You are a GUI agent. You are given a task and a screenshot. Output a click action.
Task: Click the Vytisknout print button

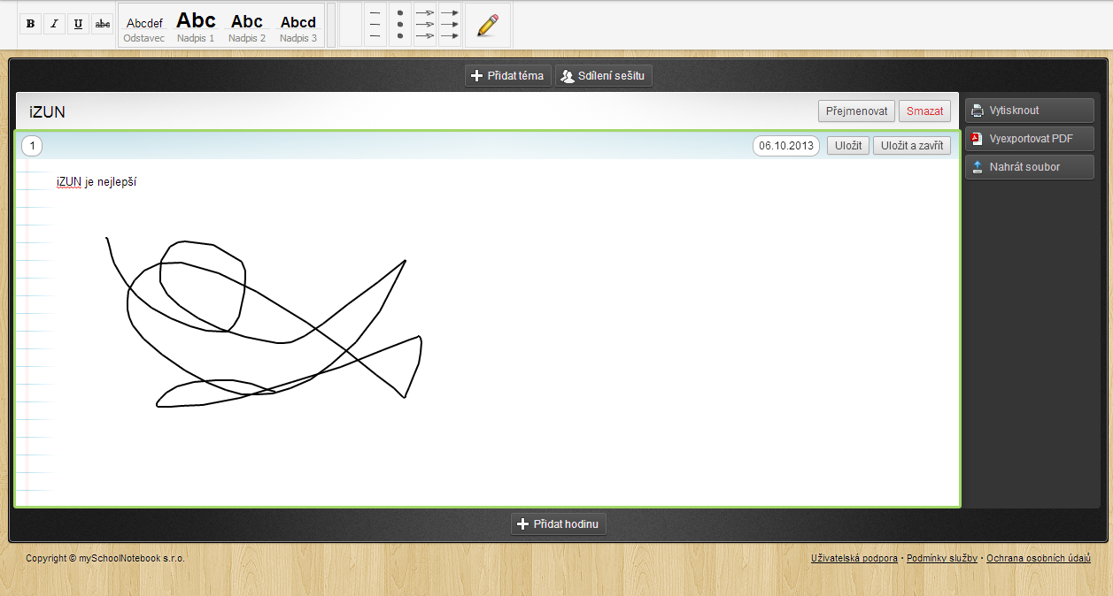click(x=1030, y=111)
